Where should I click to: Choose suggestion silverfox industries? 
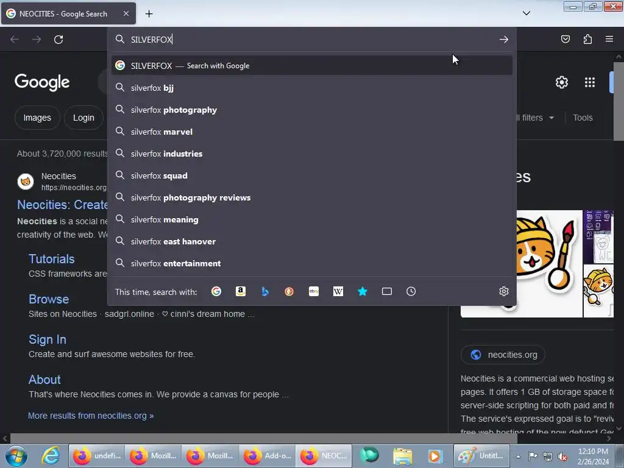tap(312, 153)
